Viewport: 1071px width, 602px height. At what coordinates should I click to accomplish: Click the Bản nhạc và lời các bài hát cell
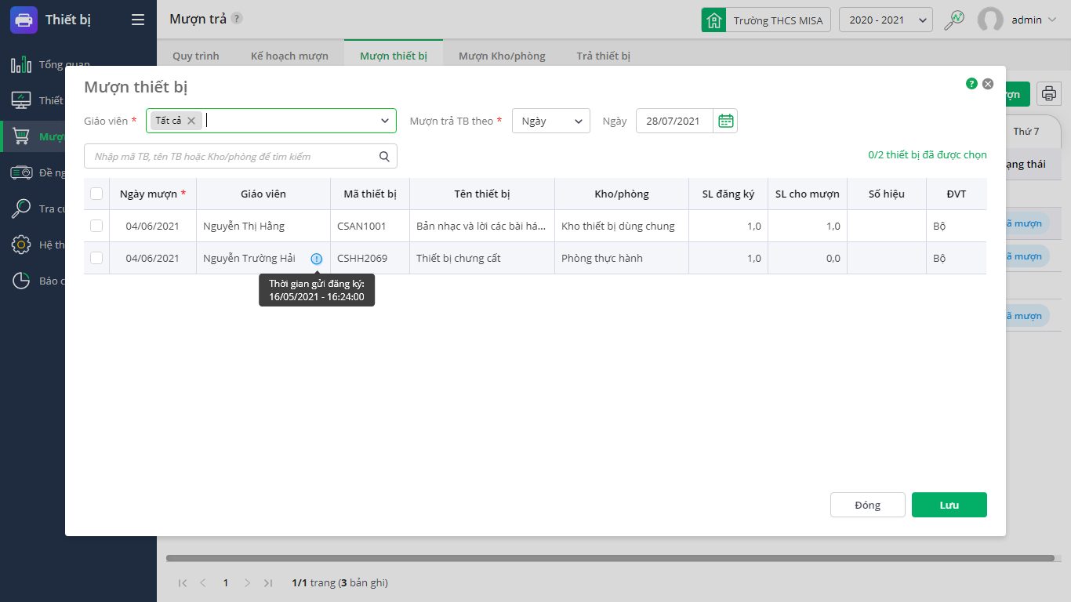click(481, 226)
